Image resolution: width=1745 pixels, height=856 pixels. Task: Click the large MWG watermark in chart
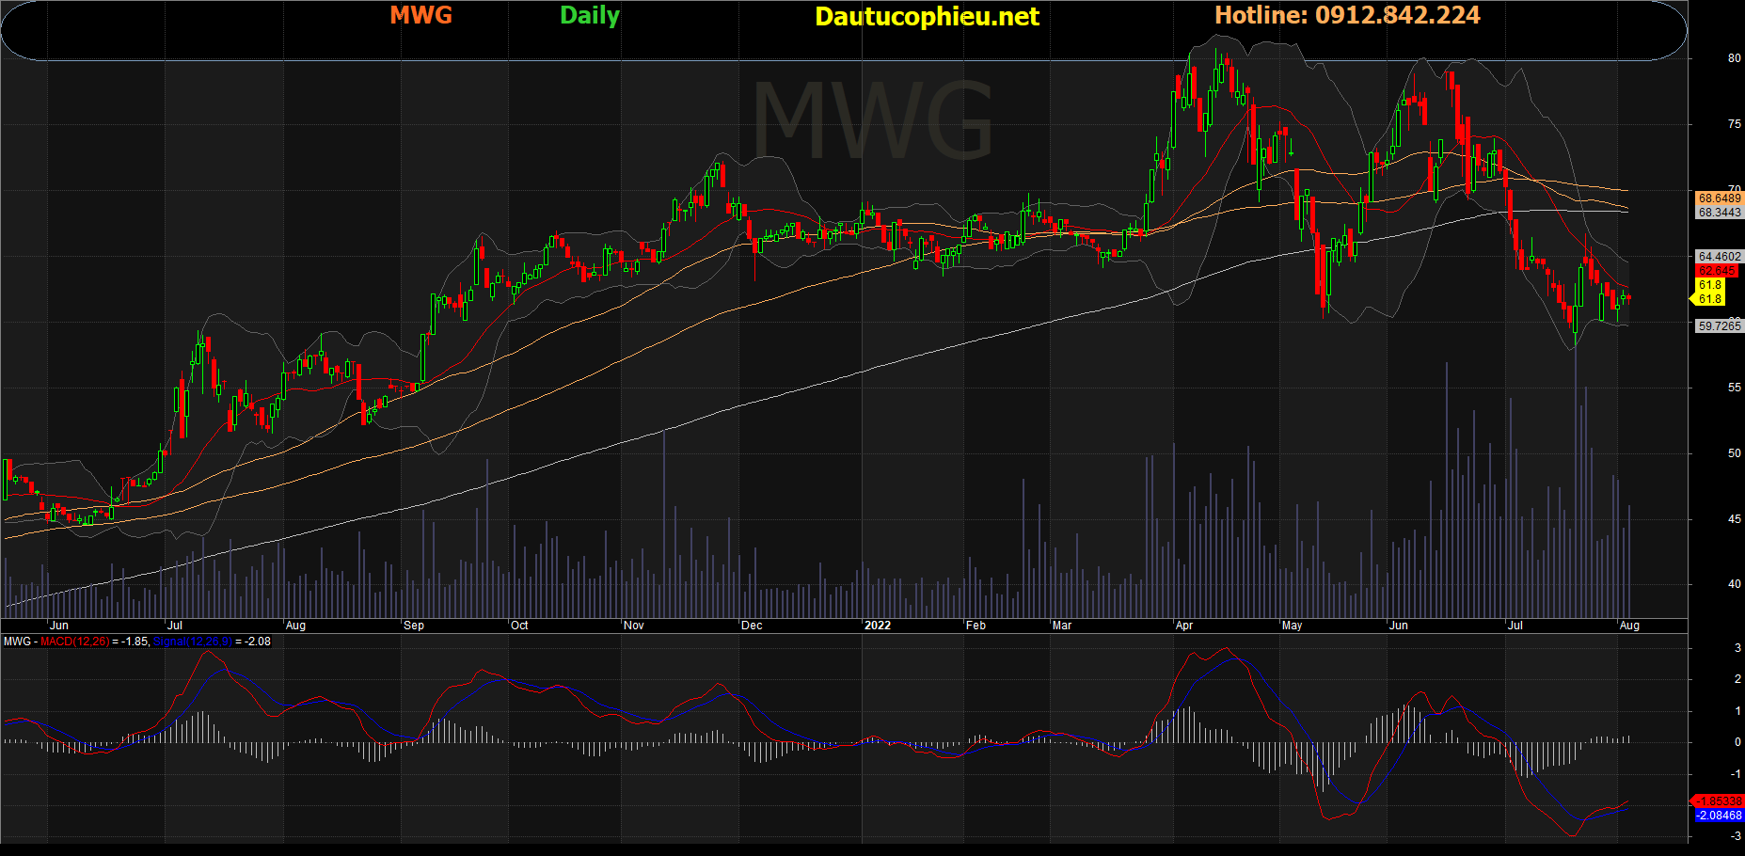coord(872,120)
